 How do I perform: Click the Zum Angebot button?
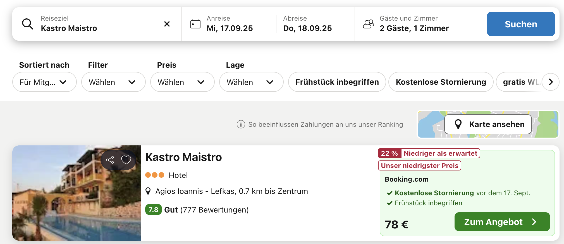(x=502, y=222)
